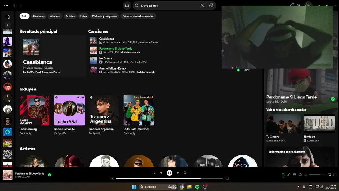
Task: Go forward with the right arrow
Action: [x=21, y=5]
